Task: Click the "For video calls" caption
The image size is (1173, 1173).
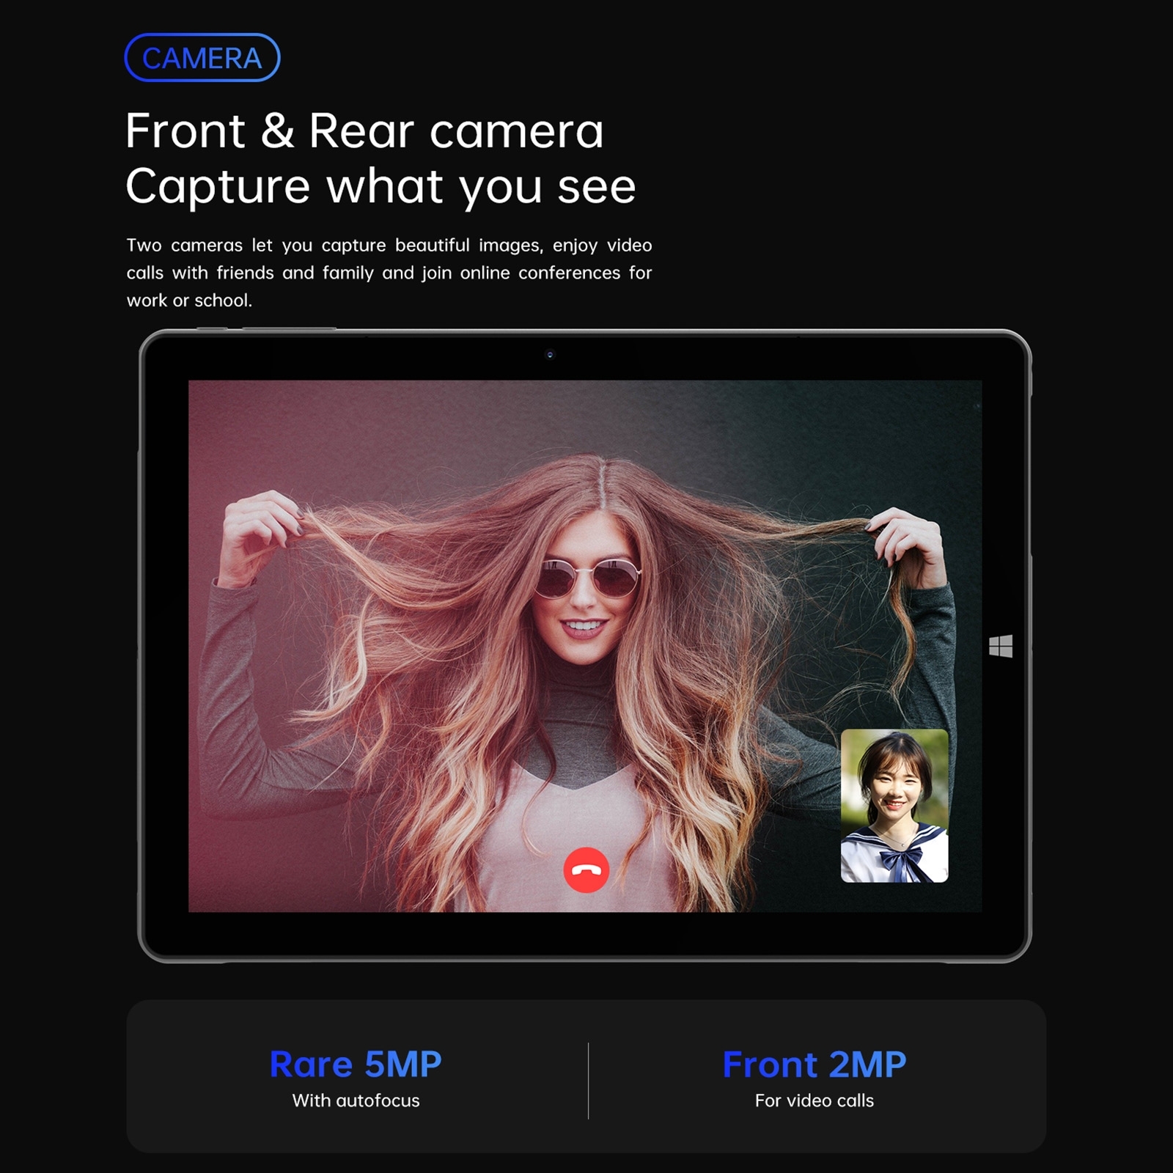Action: click(814, 1100)
